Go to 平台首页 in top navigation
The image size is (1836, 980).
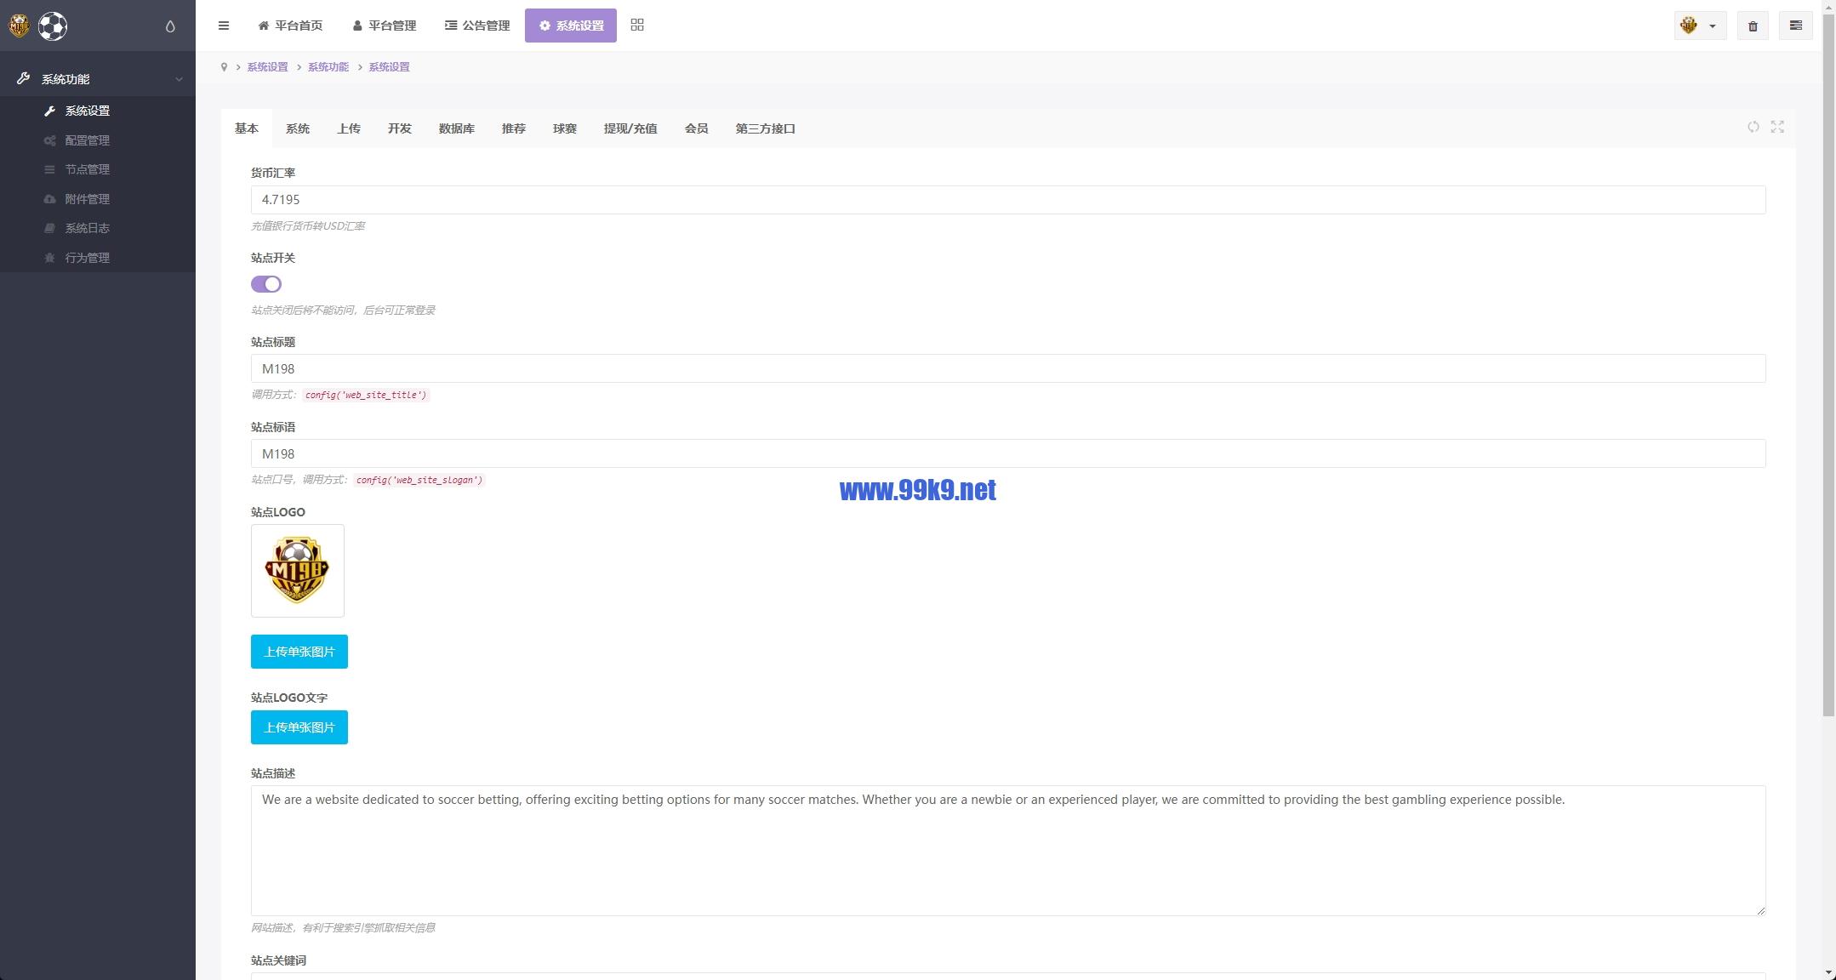(x=290, y=26)
